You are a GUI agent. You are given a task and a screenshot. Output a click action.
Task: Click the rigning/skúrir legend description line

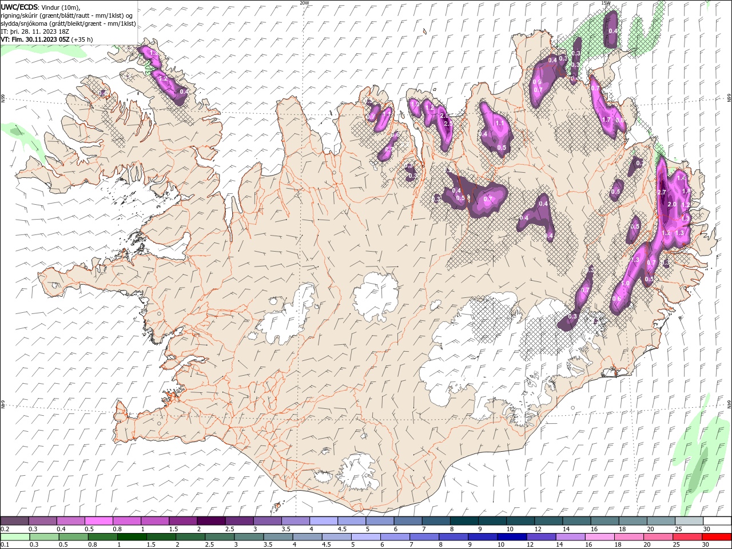67,15
